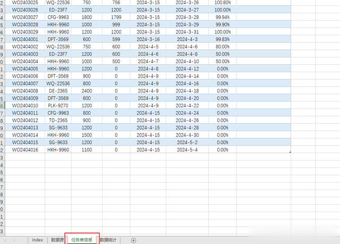
Task: Select cell WO2404013
Action: click(x=25, y=128)
